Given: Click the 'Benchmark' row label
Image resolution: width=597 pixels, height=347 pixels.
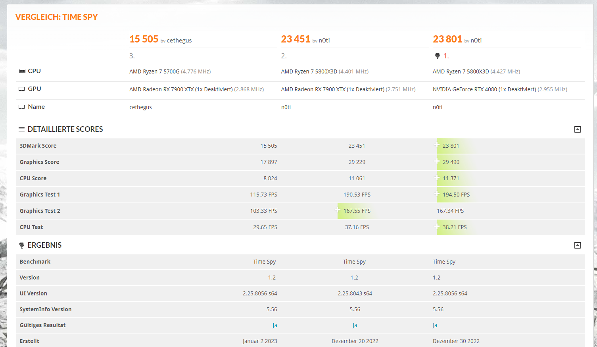Looking at the screenshot, I should (x=35, y=262).
